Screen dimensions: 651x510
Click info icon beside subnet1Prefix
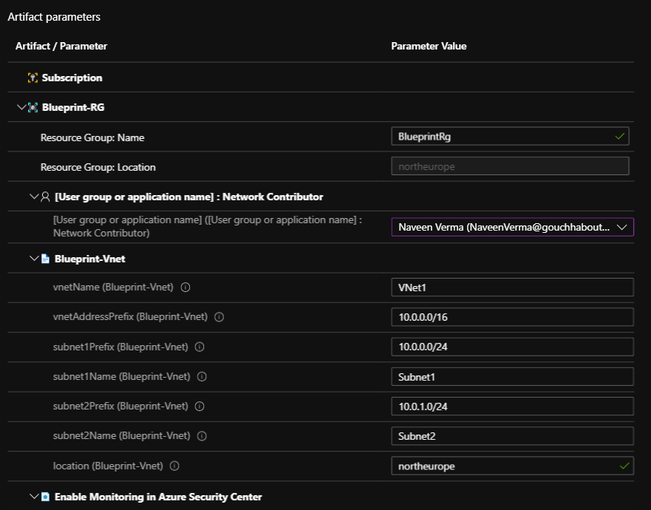pos(200,347)
